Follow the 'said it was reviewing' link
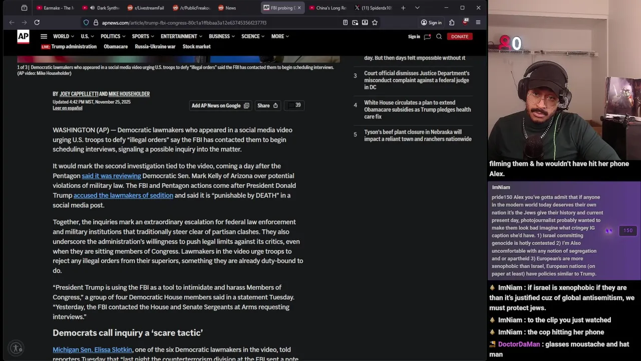 (111, 175)
